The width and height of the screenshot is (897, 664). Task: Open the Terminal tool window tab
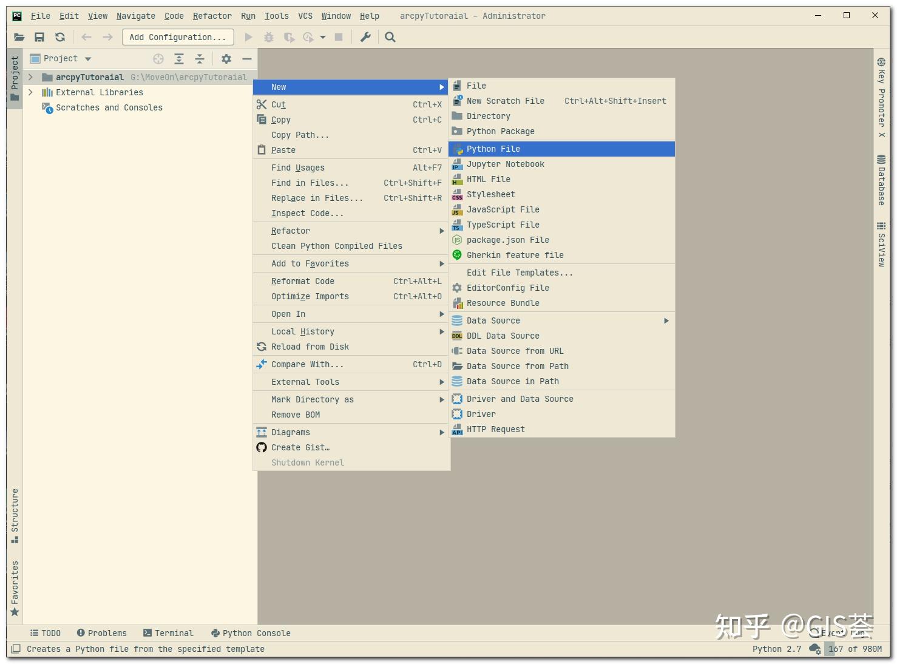tap(169, 633)
